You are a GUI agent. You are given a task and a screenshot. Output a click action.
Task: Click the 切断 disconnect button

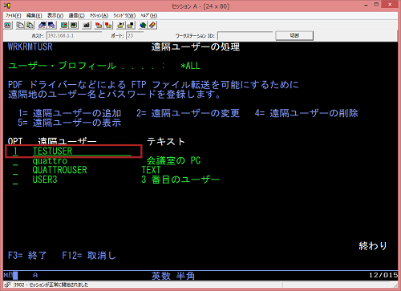pos(294,35)
